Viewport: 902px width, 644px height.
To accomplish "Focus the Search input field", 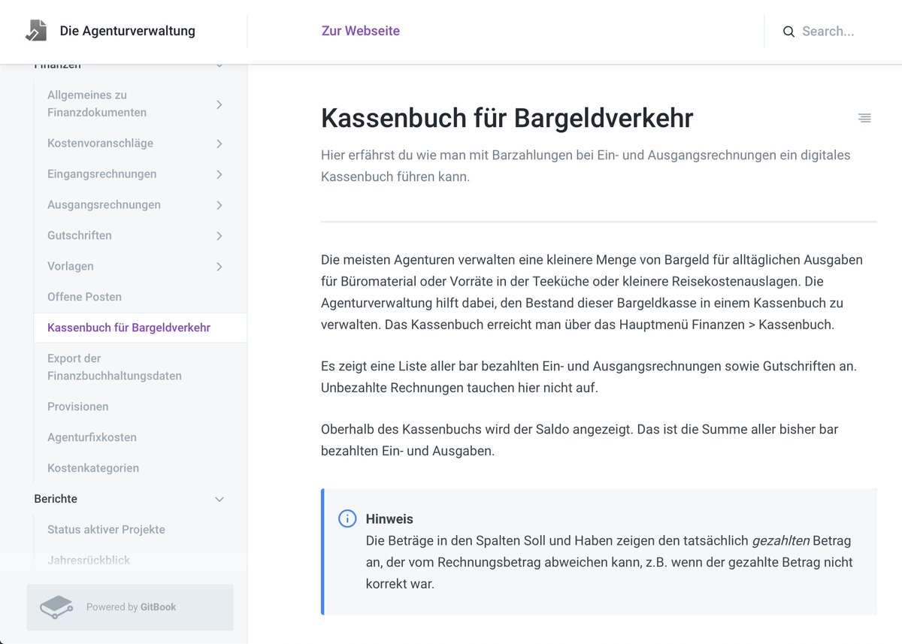I will [x=828, y=32].
